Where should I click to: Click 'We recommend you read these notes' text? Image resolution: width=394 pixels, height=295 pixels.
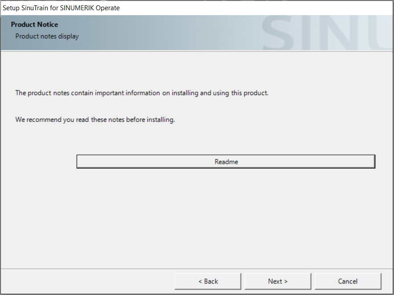point(95,120)
